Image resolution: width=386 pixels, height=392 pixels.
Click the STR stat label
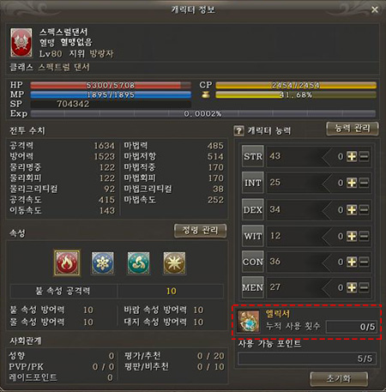pyautogui.click(x=253, y=156)
